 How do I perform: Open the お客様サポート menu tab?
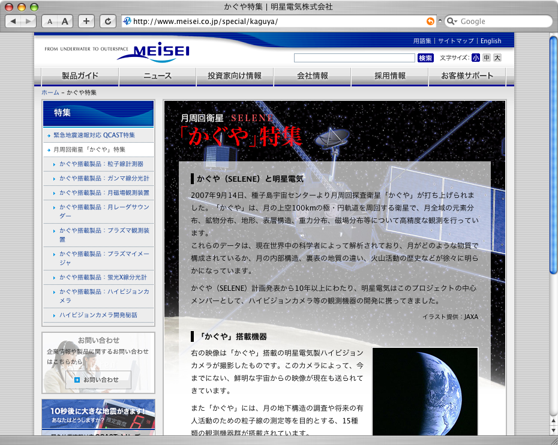click(467, 76)
